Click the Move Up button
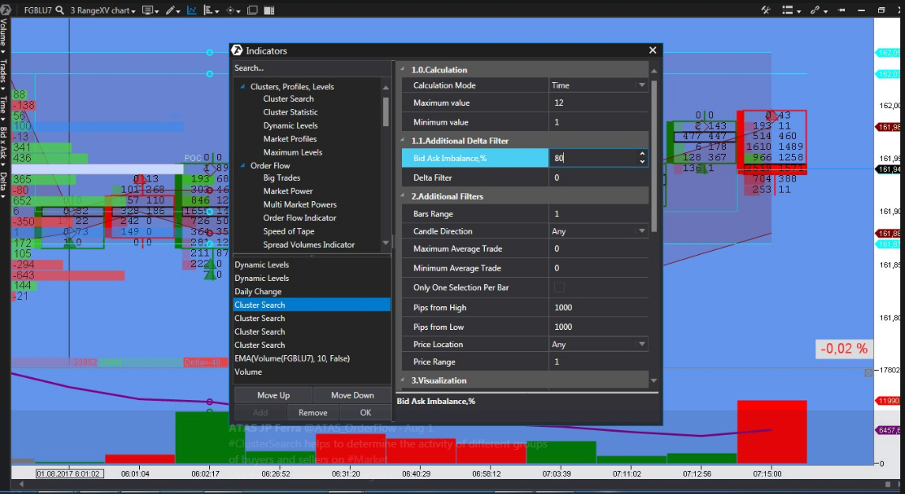905x494 pixels. click(x=273, y=395)
